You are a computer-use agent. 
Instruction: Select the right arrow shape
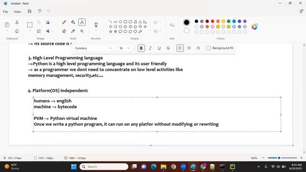tap(125, 27)
